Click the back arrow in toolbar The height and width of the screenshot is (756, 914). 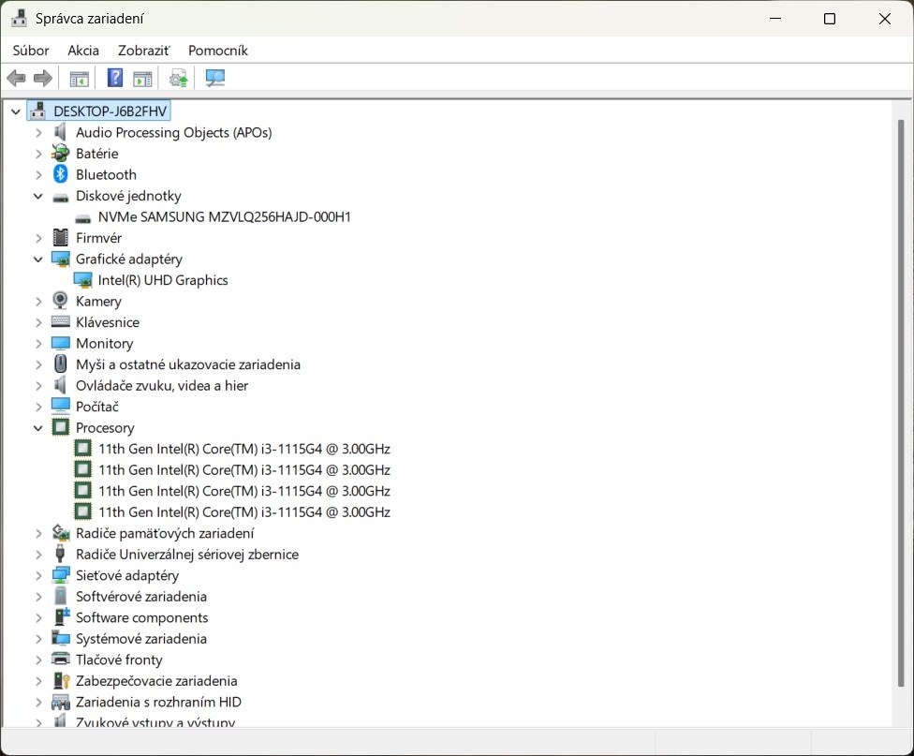[x=16, y=78]
